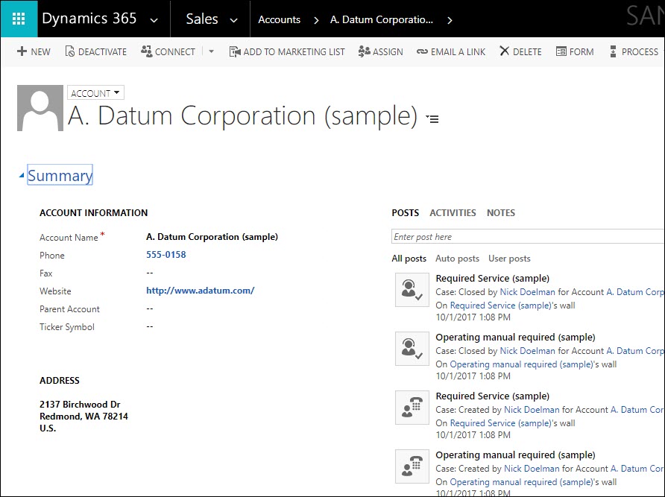Click the Form layout icon
Viewport: 665px width, 497px height.
(561, 51)
